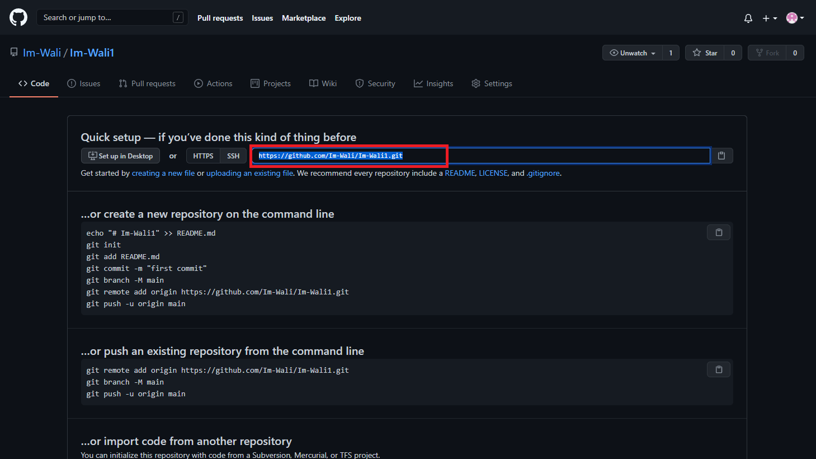Switch to the repository Issues tab

[x=84, y=83]
